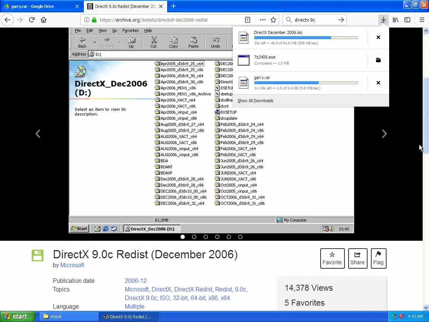Click the 7z2409.exe download entry icon
The height and width of the screenshot is (322, 429).
(244, 60)
